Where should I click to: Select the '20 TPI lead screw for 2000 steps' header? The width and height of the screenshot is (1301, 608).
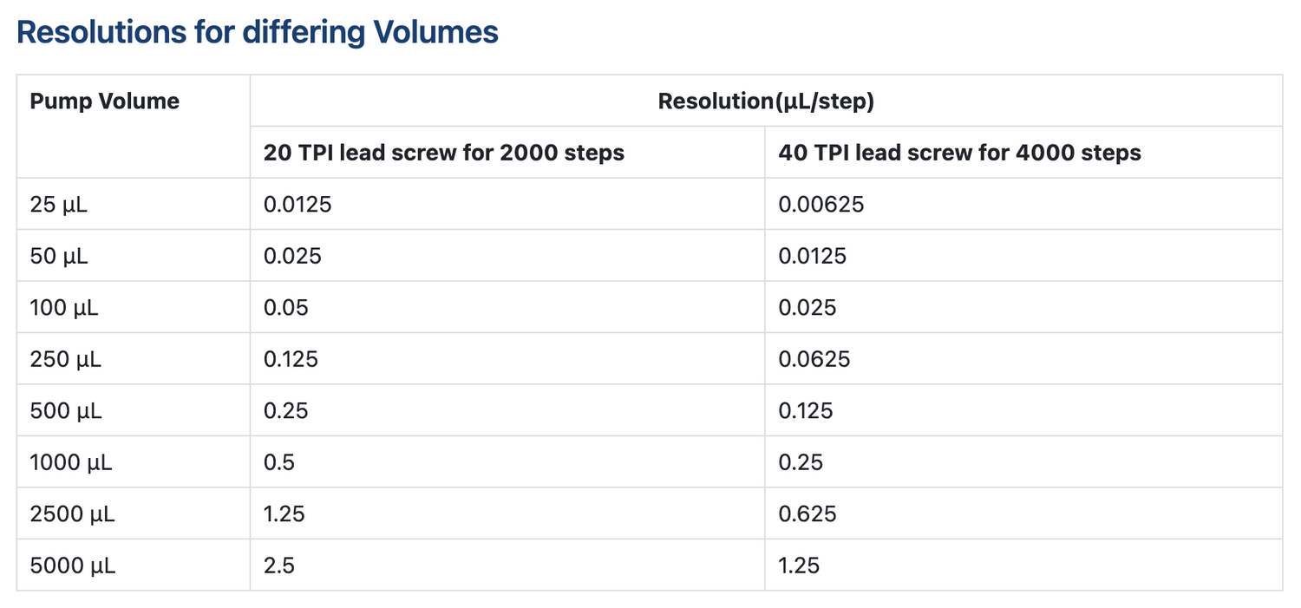[x=443, y=154]
